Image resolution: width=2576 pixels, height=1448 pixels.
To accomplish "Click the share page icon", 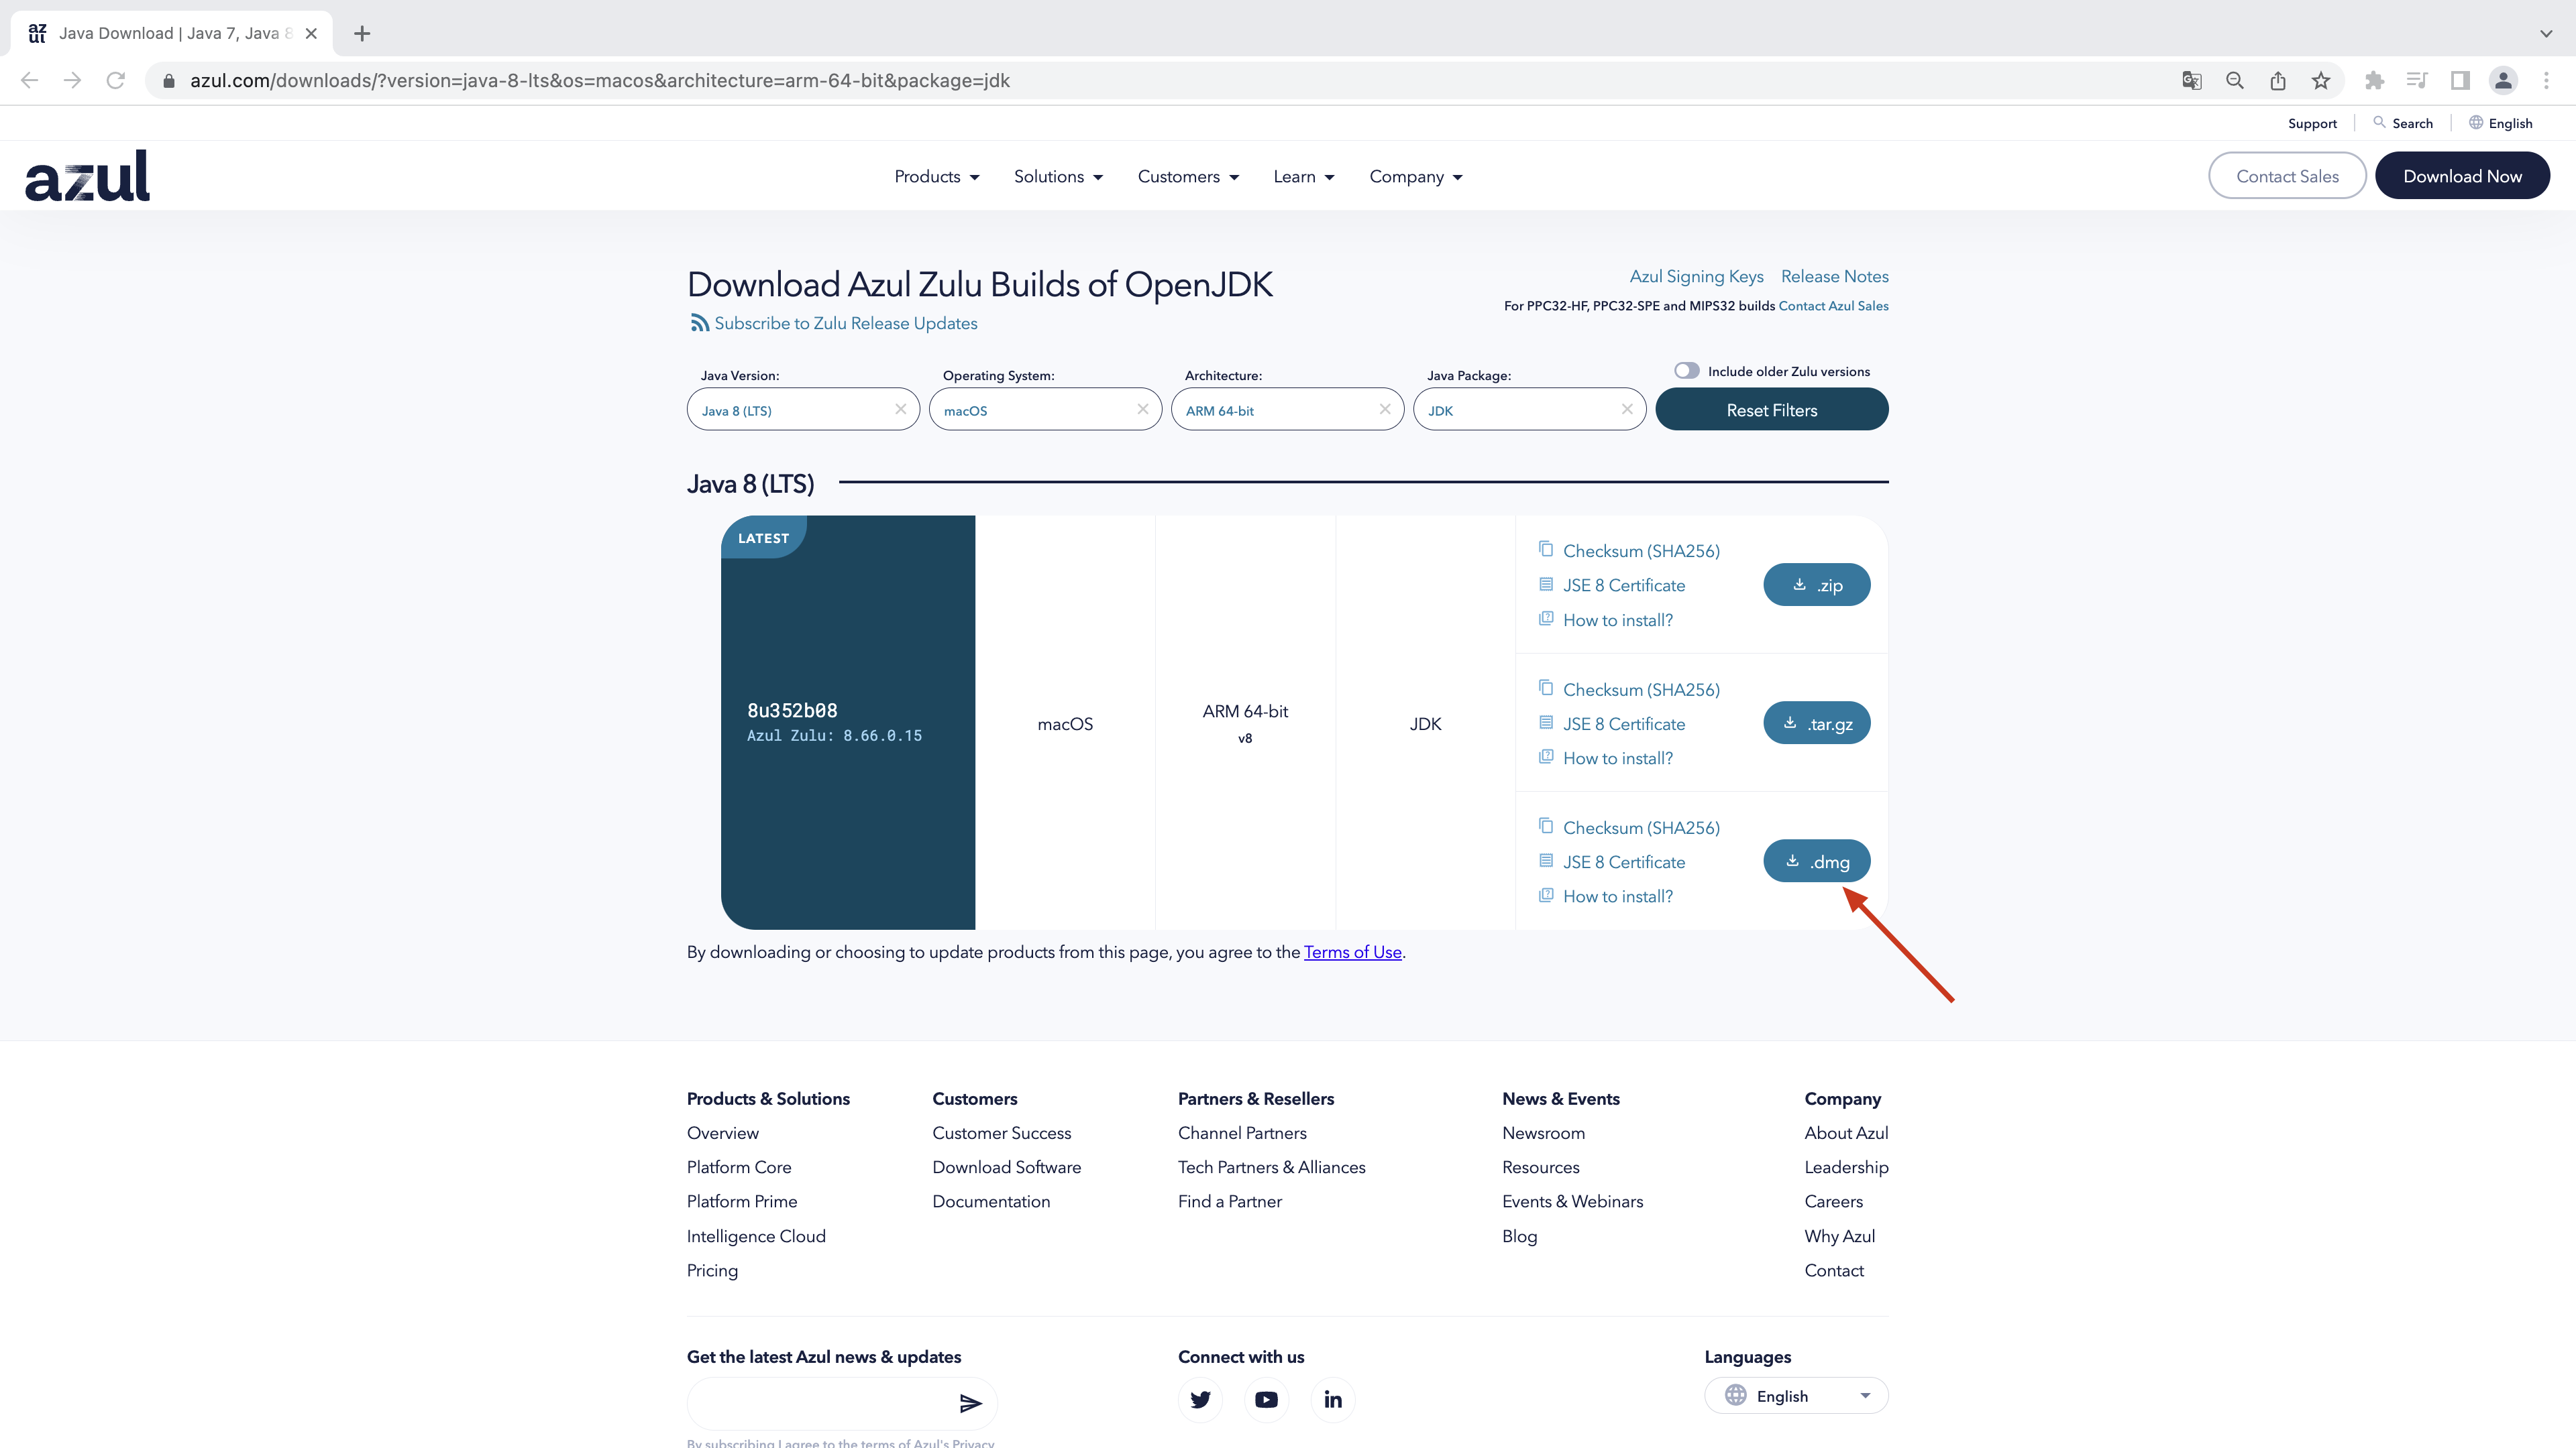I will pos(2277,80).
